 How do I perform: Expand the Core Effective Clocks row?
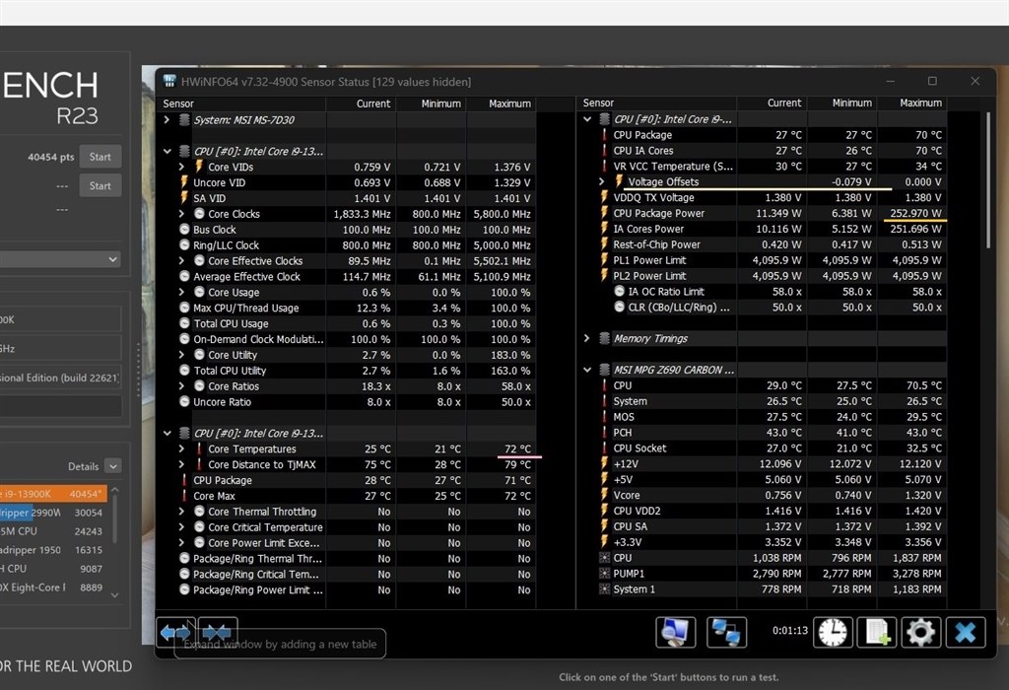tap(181, 260)
